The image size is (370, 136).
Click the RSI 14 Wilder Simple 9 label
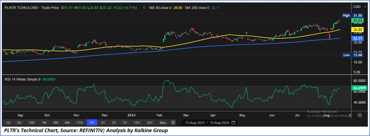point(23,79)
